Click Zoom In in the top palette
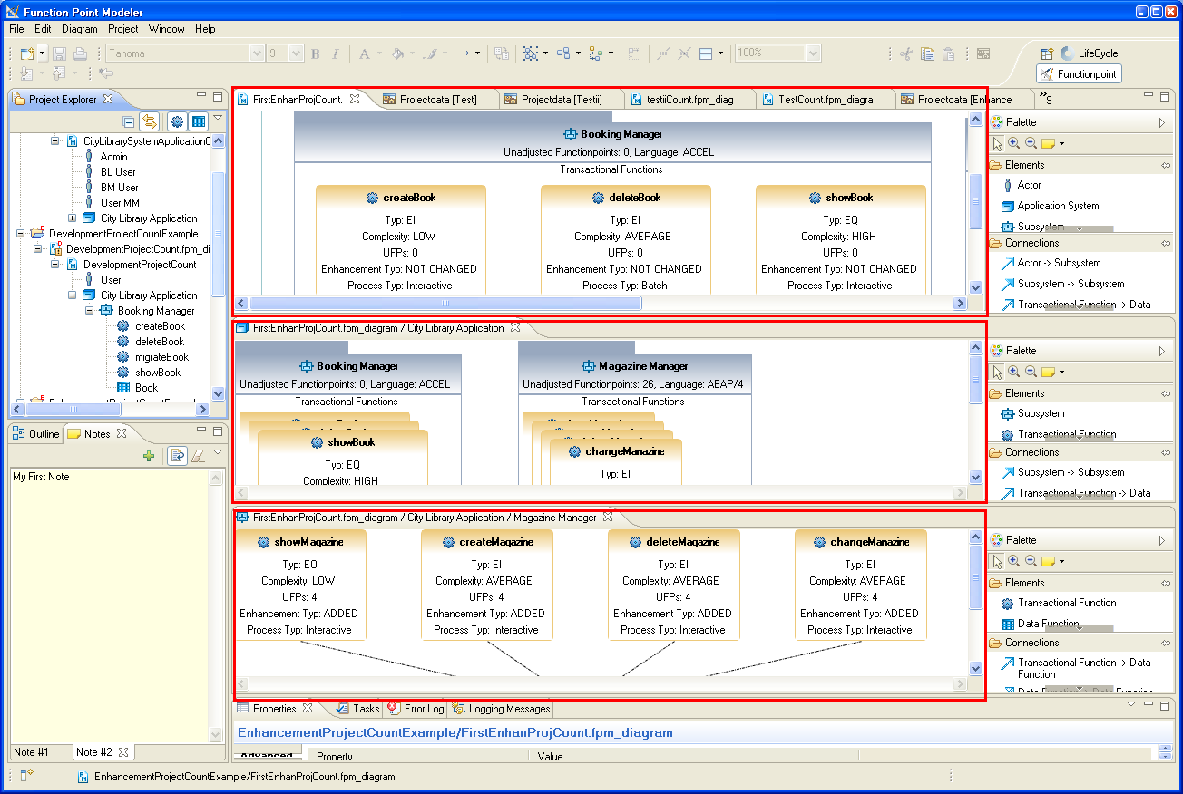Image resolution: width=1183 pixels, height=794 pixels. (x=1014, y=143)
